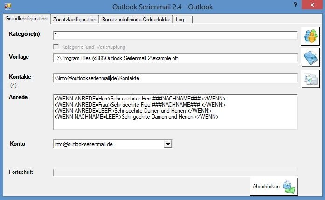Click the 'Konto' label
Screen dimensions: 325x200
17,144
